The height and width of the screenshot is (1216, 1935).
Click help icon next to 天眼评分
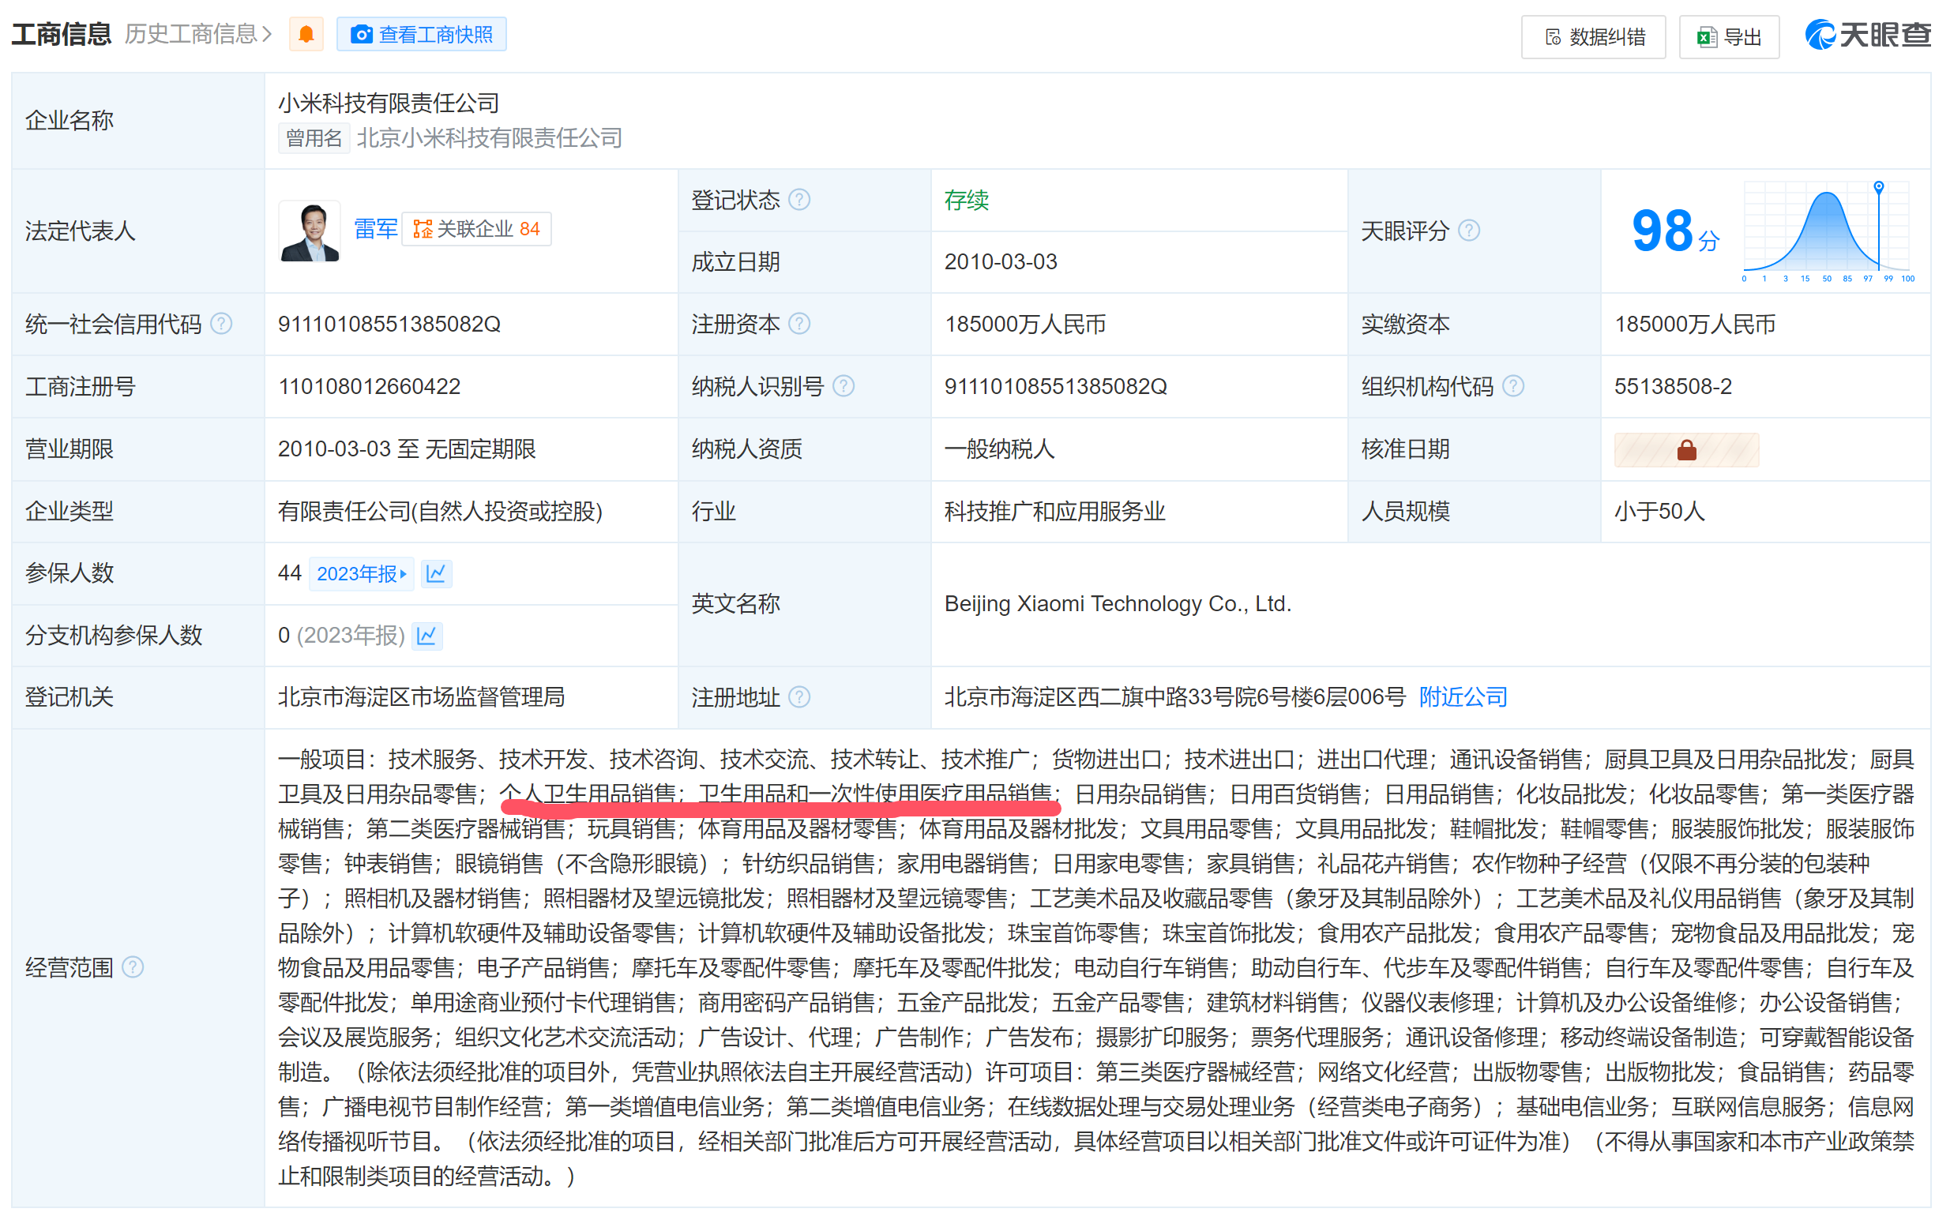click(x=1469, y=231)
